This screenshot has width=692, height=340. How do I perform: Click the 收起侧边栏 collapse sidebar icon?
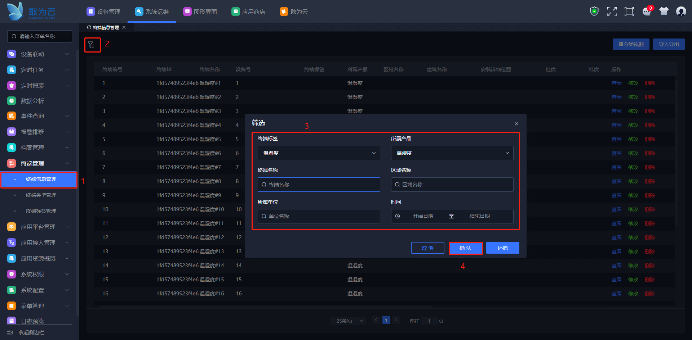tap(10, 332)
